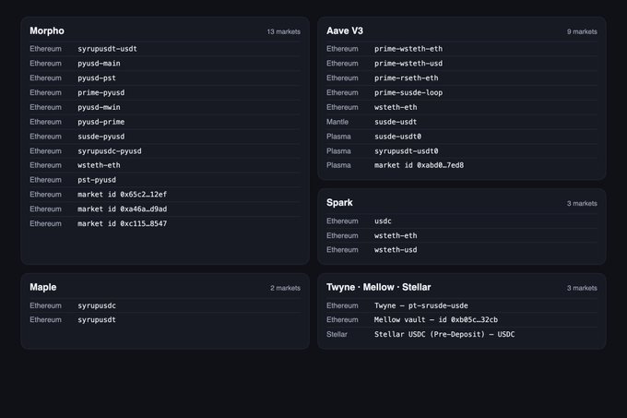Click the Maple card heading
The image size is (627, 418).
point(42,287)
